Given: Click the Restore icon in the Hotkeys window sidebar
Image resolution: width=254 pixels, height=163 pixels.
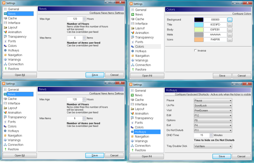Looking at the screenshot, I should point(132,150).
